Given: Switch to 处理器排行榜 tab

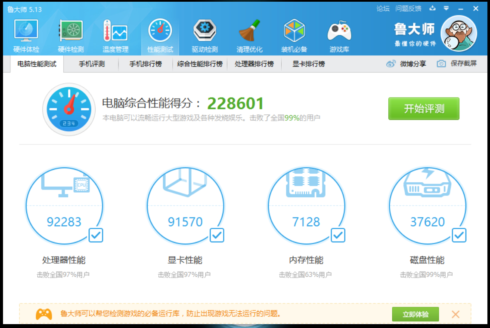Looking at the screenshot, I should (254, 64).
